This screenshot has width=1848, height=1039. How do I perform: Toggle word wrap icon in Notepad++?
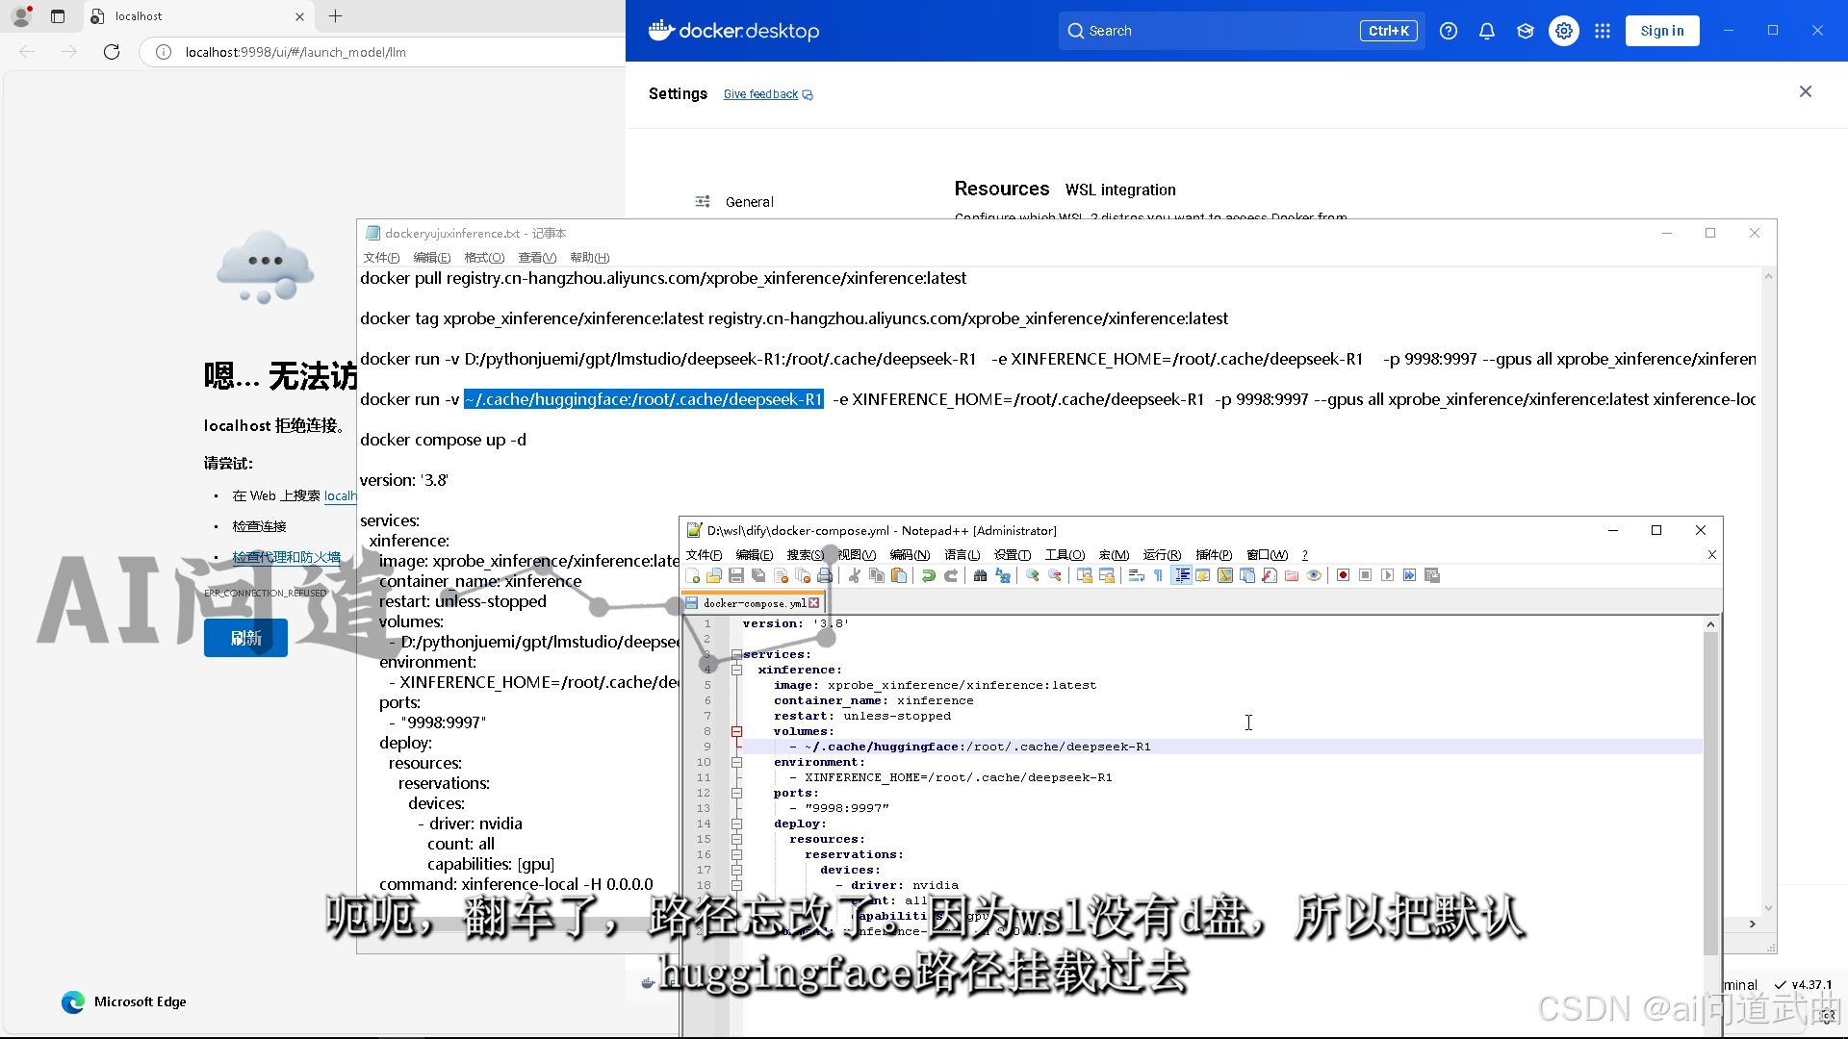1136,575
